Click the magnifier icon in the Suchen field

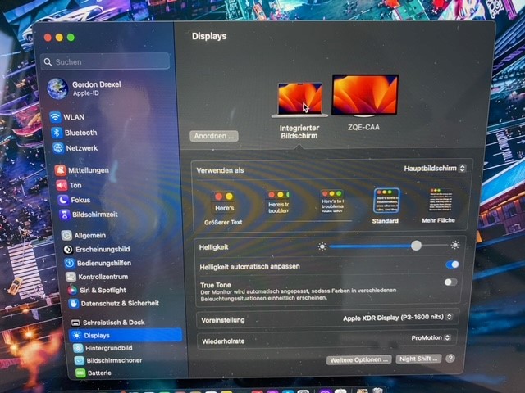[48, 62]
